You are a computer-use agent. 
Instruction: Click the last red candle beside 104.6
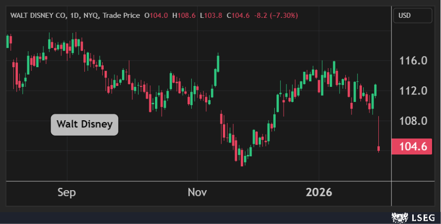(379, 148)
